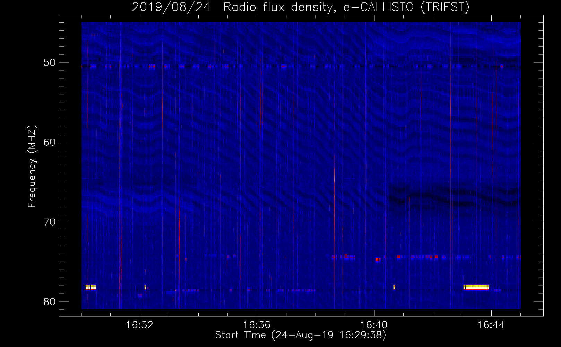Click the yellow-white burst at spectrogram start near 78 MHz

pos(90,287)
